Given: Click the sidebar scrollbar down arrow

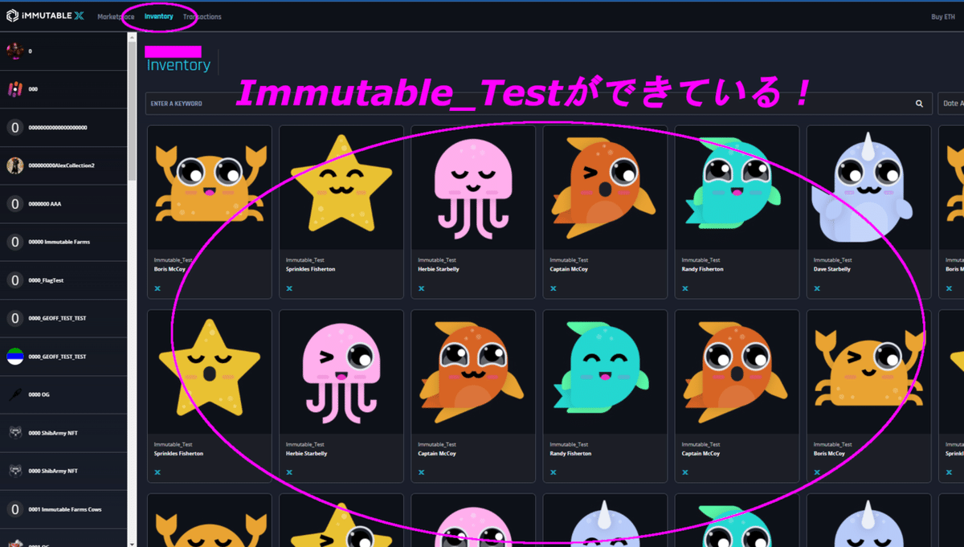Looking at the screenshot, I should 133,542.
